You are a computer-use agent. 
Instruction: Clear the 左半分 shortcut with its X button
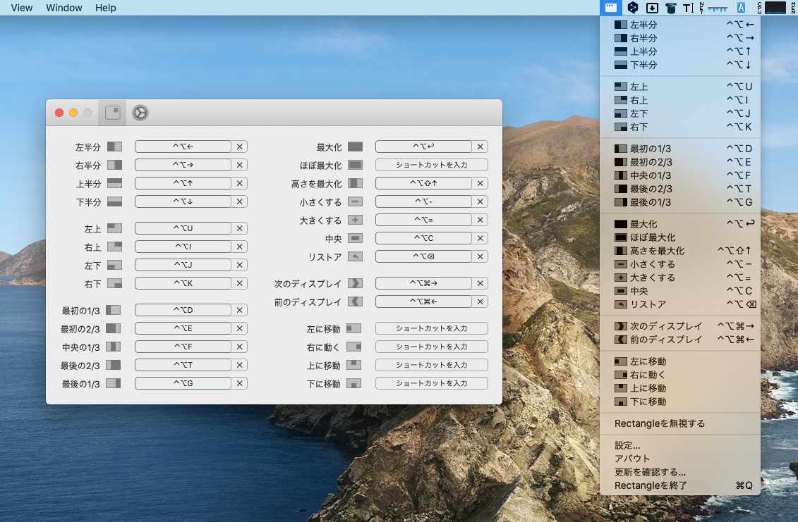[x=240, y=147]
